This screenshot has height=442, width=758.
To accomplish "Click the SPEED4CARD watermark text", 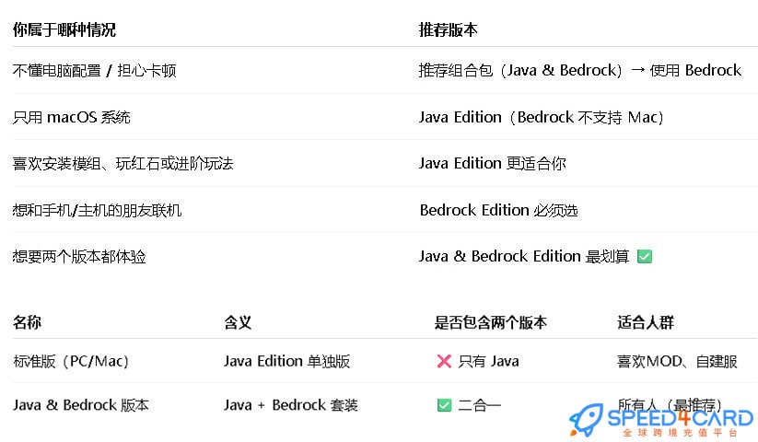I will point(680,418).
